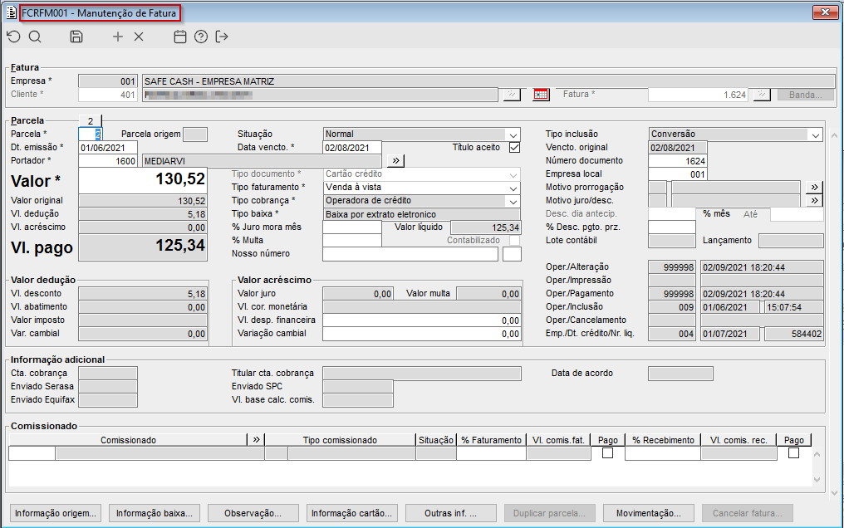Click the arrow button for Motivo prorrogação
This screenshot has width=844, height=528.
pyautogui.click(x=814, y=187)
